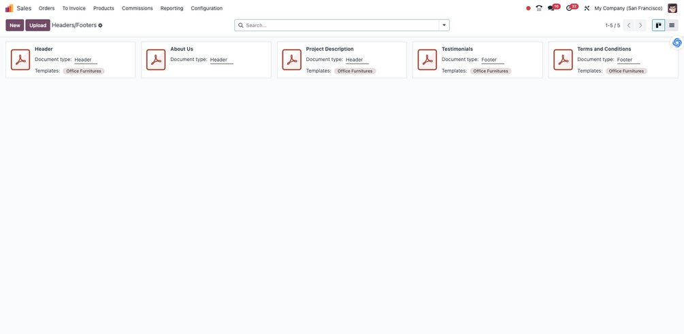The image size is (684, 334).
Task: Click the gear icon beside Headers/Footers
Action: tap(100, 26)
